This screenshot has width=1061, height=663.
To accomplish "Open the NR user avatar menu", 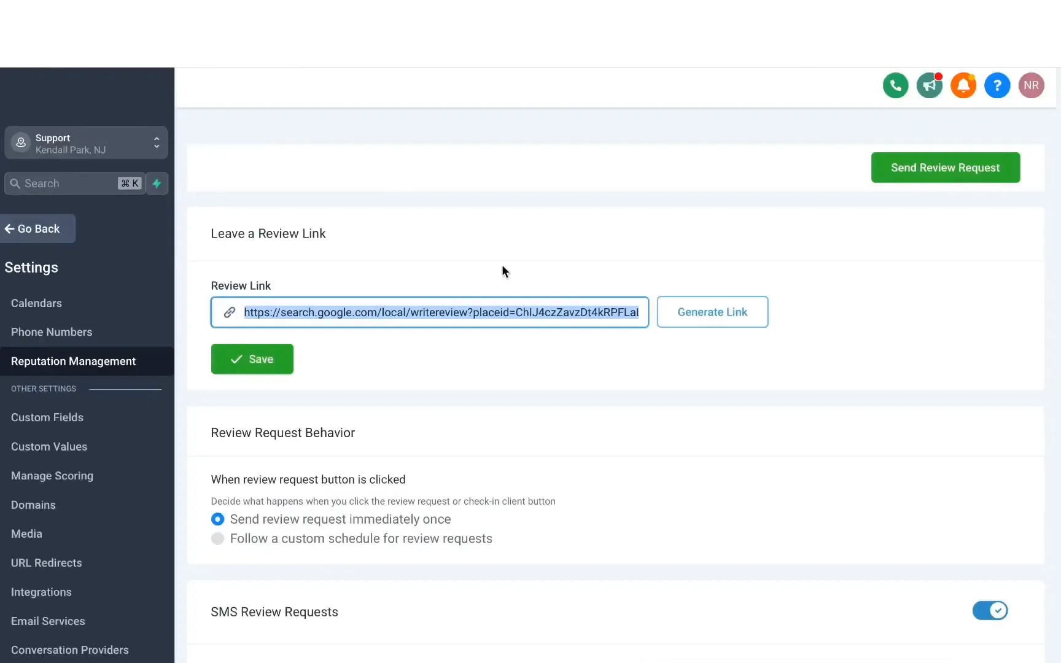I will 1031,85.
